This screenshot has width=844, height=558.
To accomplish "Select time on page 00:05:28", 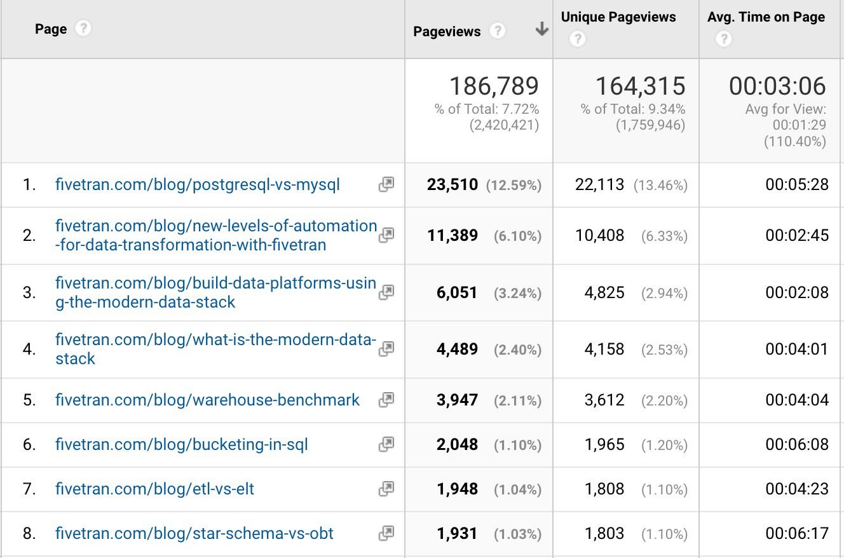I will tap(797, 184).
